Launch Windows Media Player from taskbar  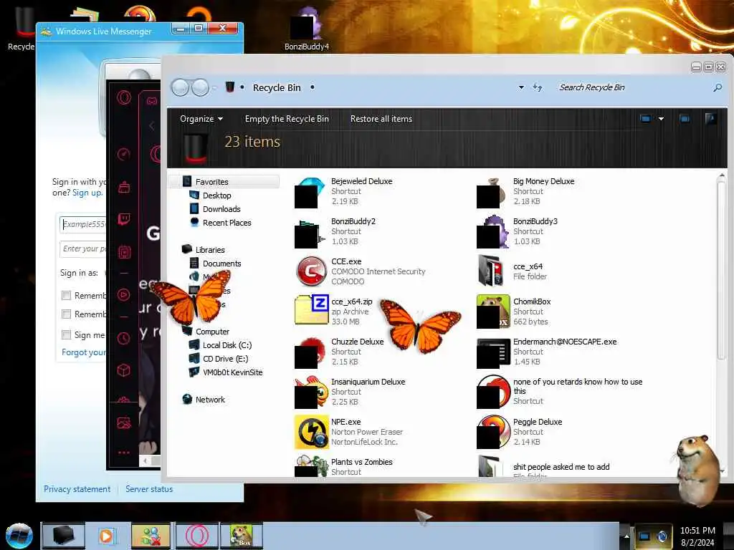(106, 536)
